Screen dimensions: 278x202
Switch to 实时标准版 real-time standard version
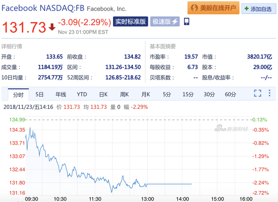point(130,22)
